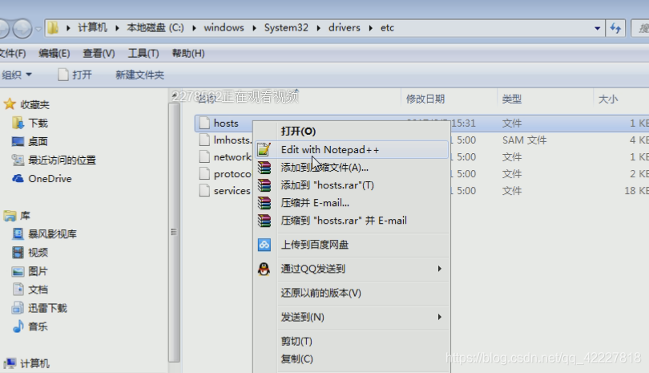Expand breadcrumb arrow after 本地磁盘 (C:)
This screenshot has height=373, width=649.
click(194, 28)
